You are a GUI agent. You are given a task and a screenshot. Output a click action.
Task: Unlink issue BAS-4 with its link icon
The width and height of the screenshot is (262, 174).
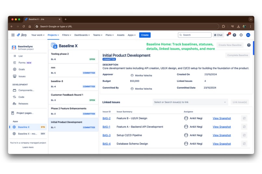[x=244, y=144]
